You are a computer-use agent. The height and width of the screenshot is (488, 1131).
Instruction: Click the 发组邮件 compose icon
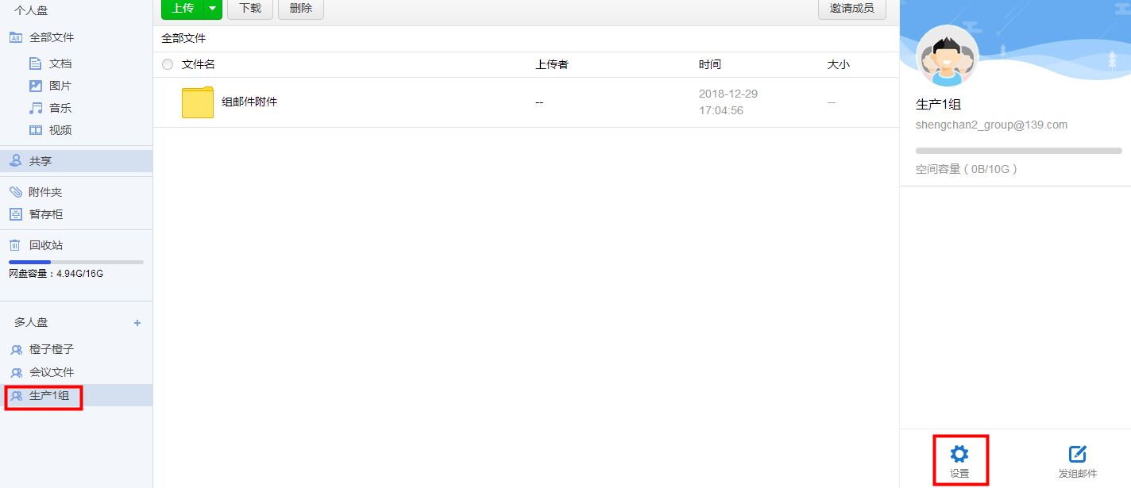click(x=1077, y=454)
